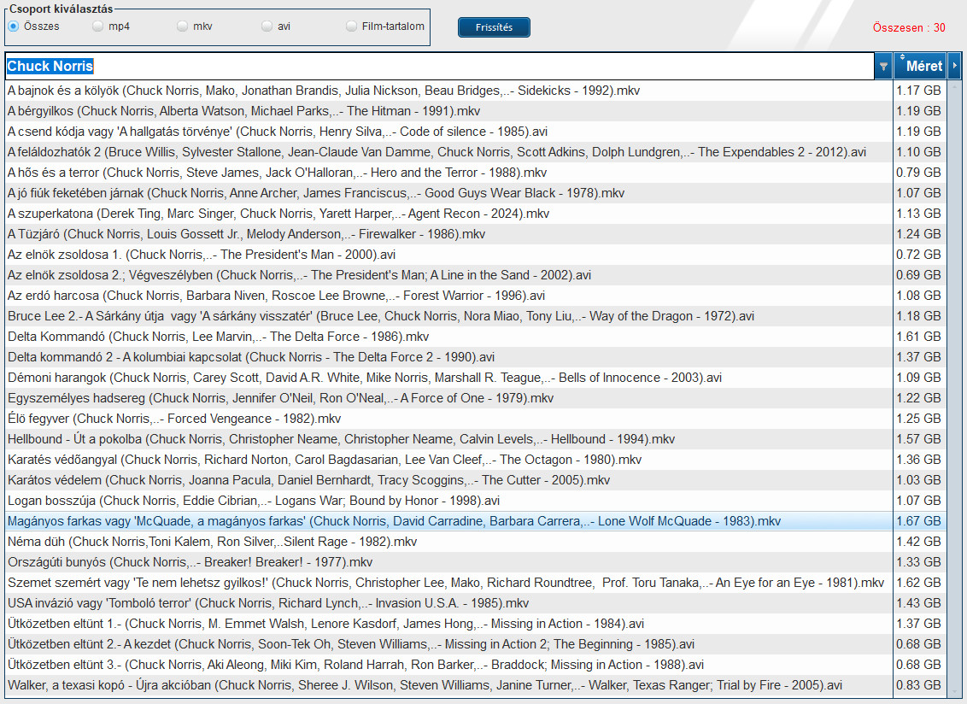Viewport: 967px width, 704px height.
Task: Click the Méret column header
Action: tap(924, 66)
